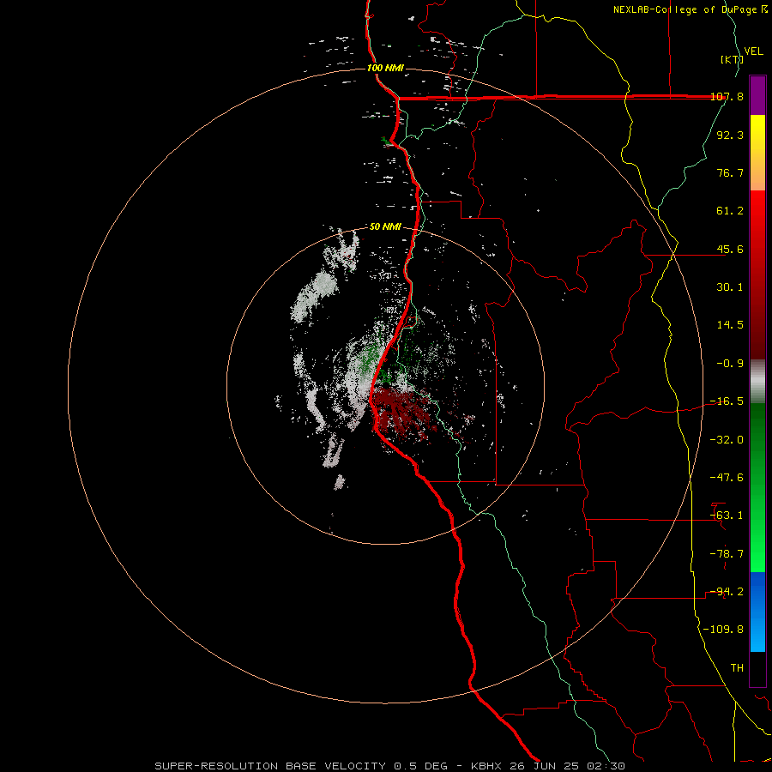Click the 76.7 legend value

tap(730, 172)
